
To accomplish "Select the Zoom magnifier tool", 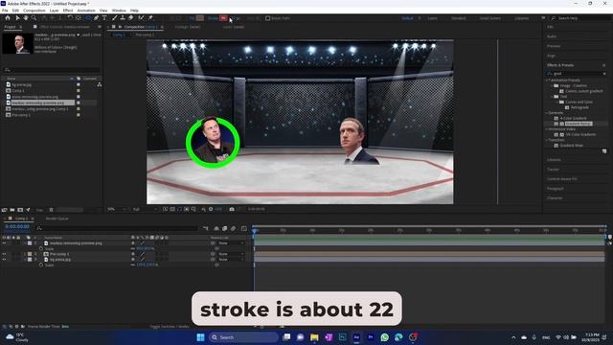I will (34, 18).
